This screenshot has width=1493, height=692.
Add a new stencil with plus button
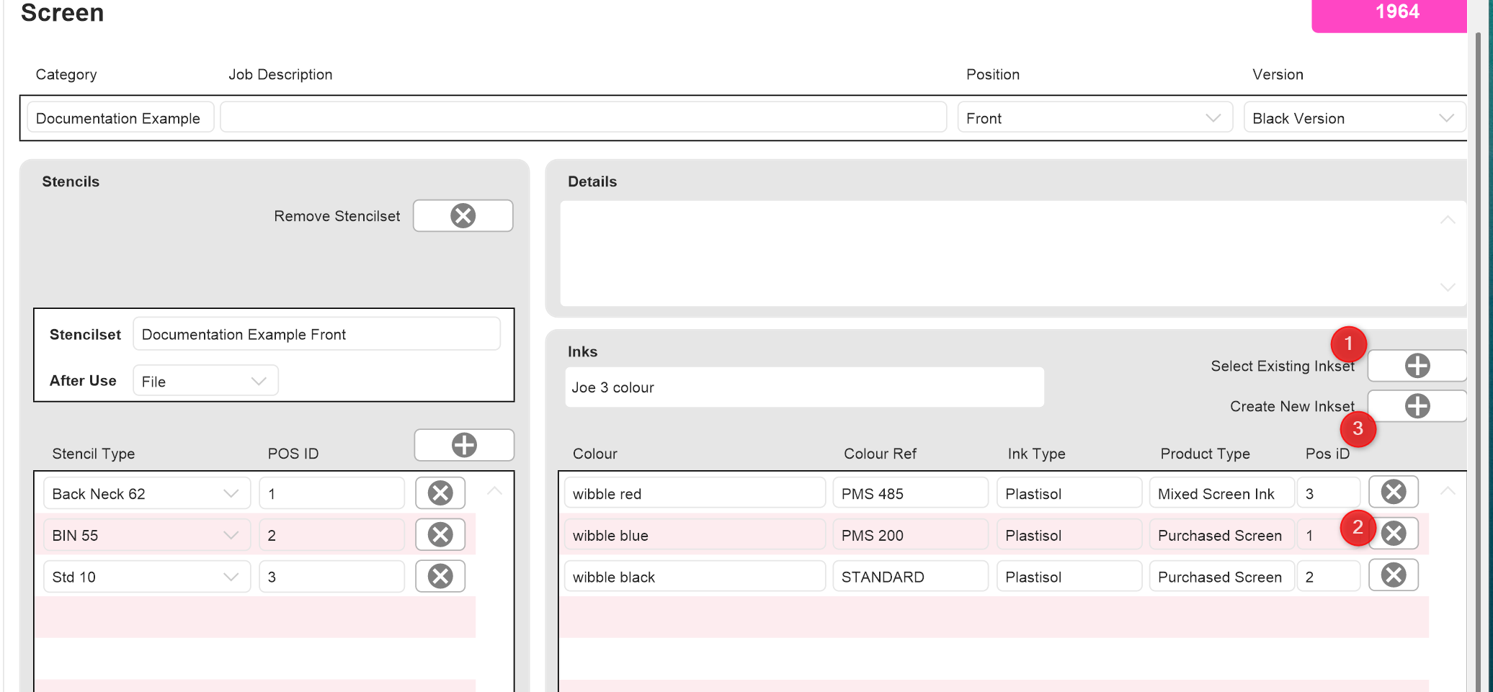point(464,444)
